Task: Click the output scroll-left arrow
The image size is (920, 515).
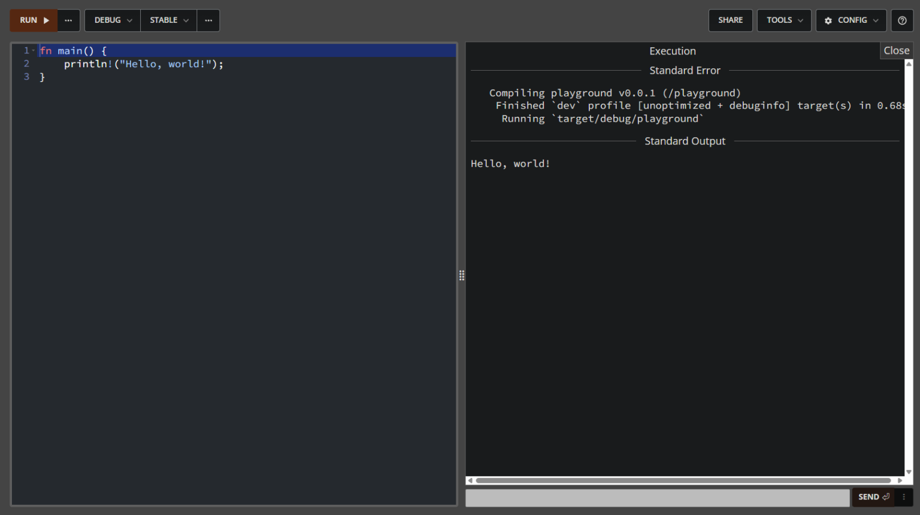Action: (470, 480)
